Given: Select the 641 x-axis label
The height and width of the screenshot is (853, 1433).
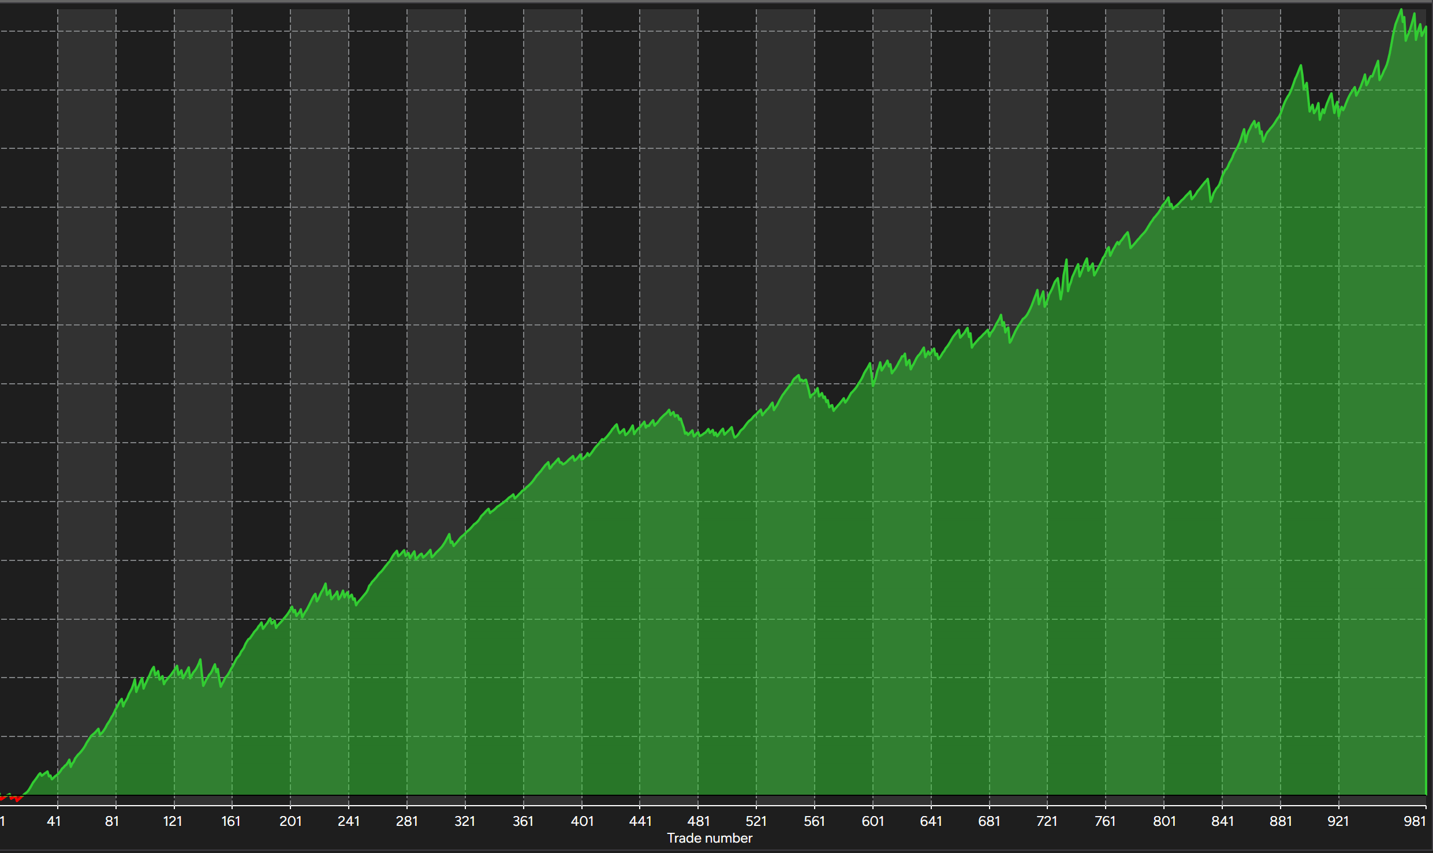Looking at the screenshot, I should pos(931,821).
